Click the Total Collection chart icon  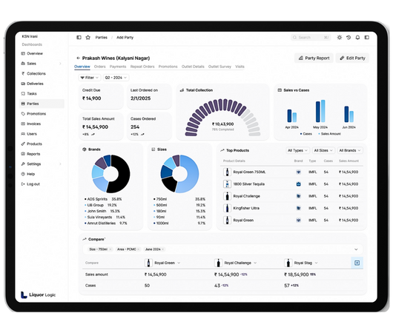pyautogui.click(x=182, y=90)
